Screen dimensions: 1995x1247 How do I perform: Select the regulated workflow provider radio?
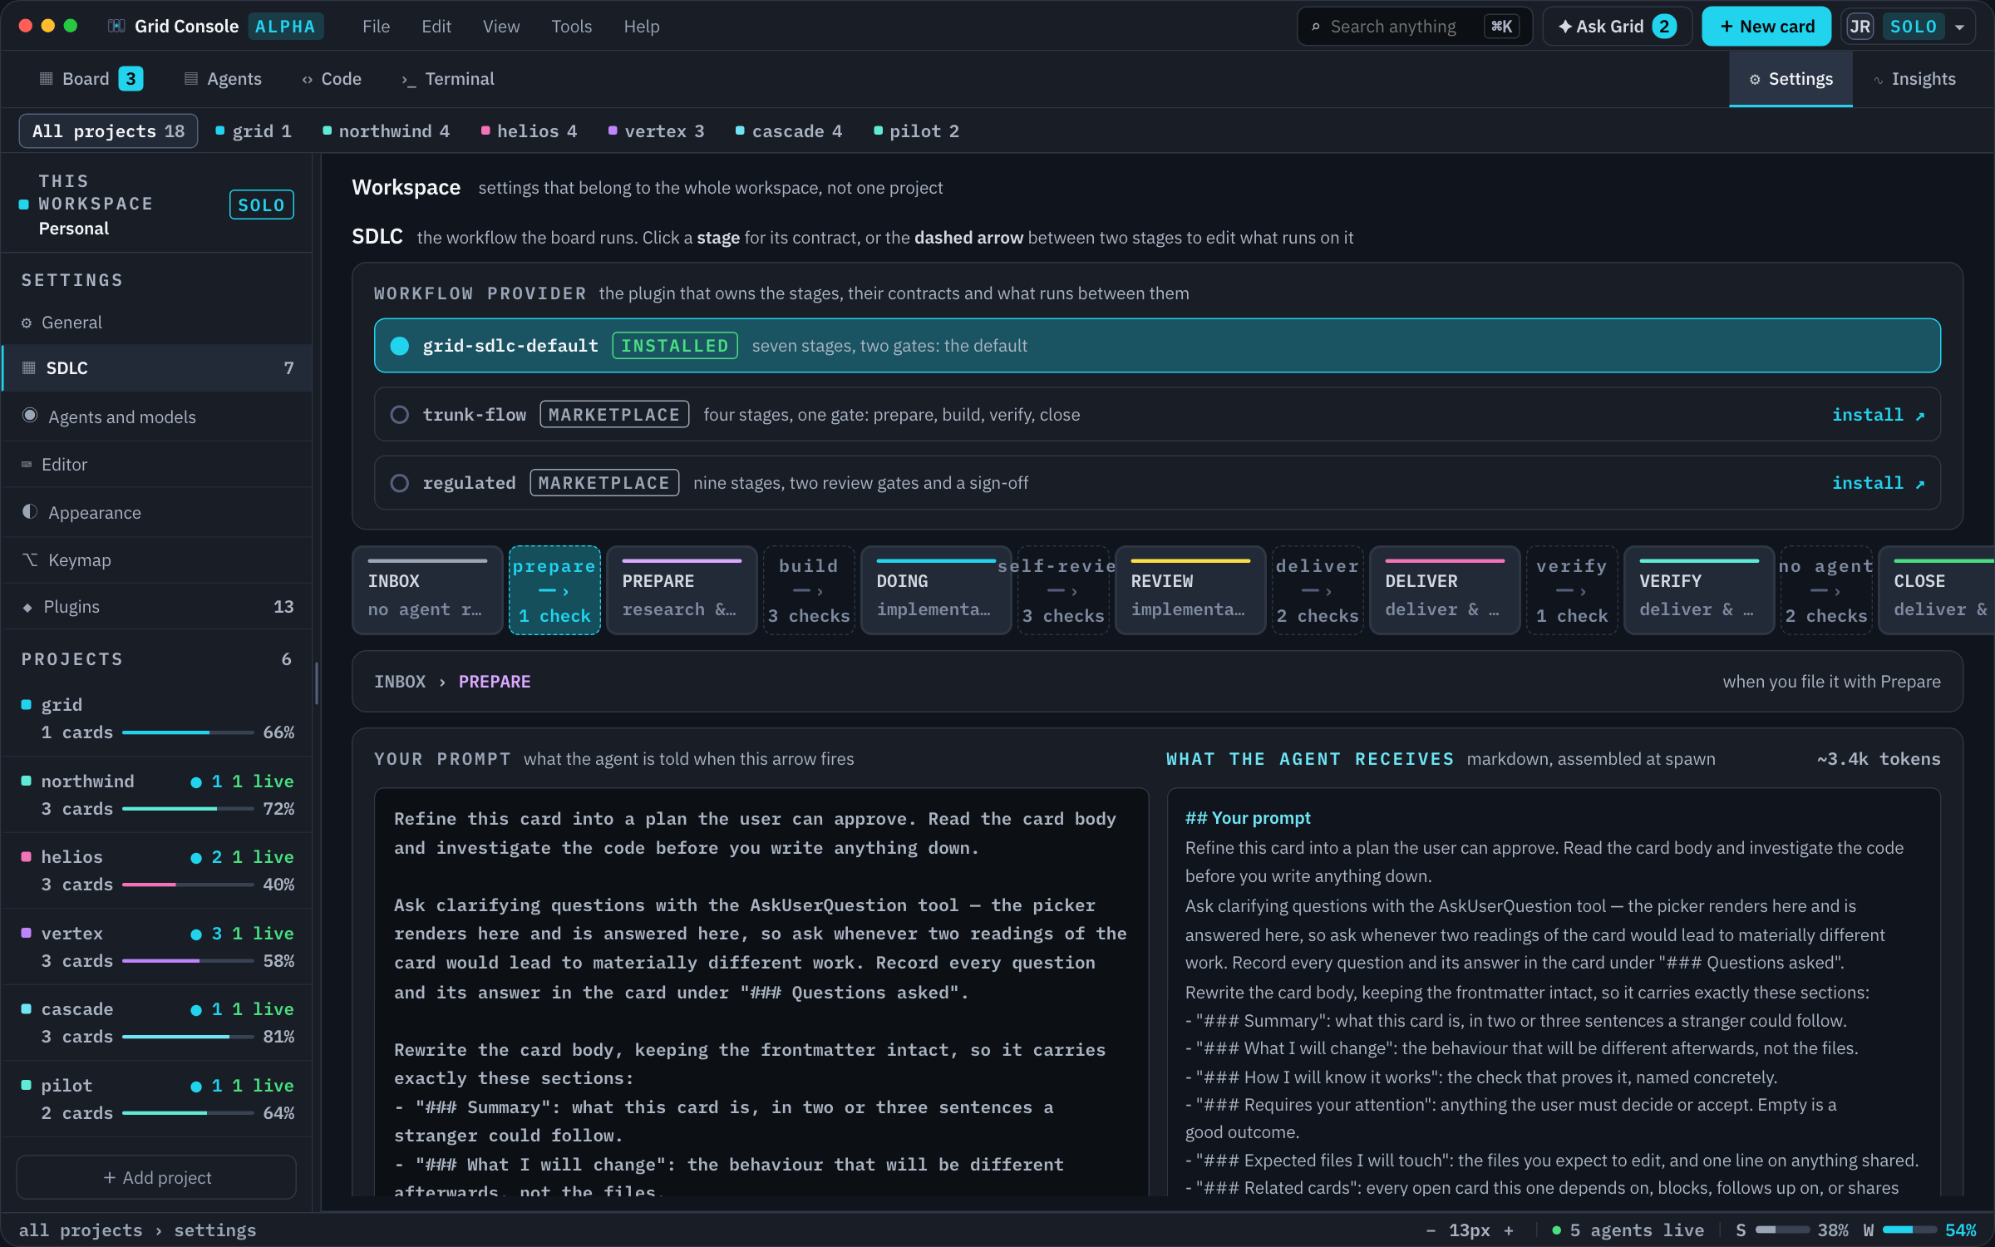[400, 482]
